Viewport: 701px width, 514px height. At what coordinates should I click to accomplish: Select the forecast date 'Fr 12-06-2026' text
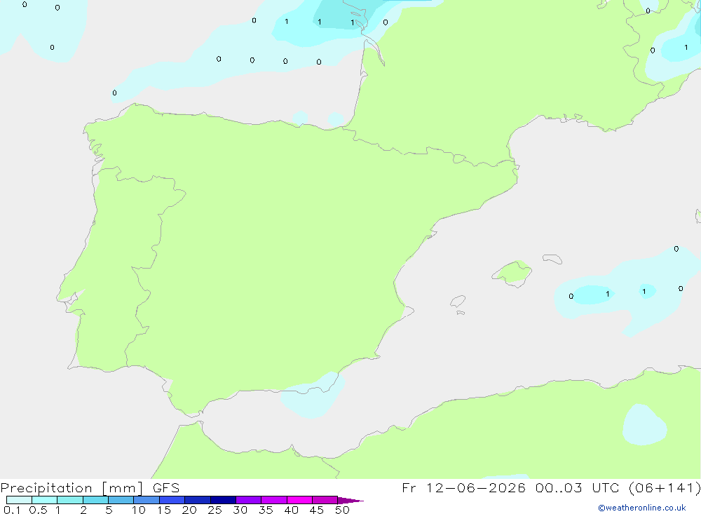[463, 487]
